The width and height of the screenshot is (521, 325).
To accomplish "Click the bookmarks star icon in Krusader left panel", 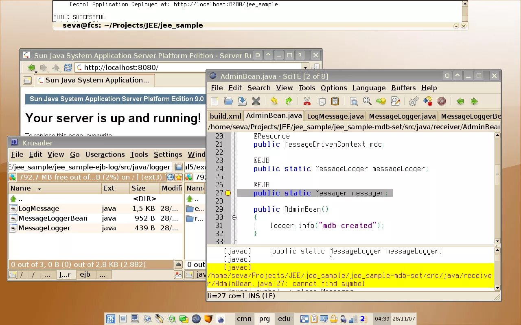I will [178, 177].
